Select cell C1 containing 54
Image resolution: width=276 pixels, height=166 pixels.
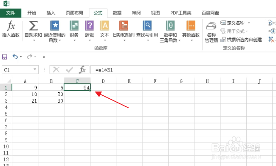pos(77,87)
